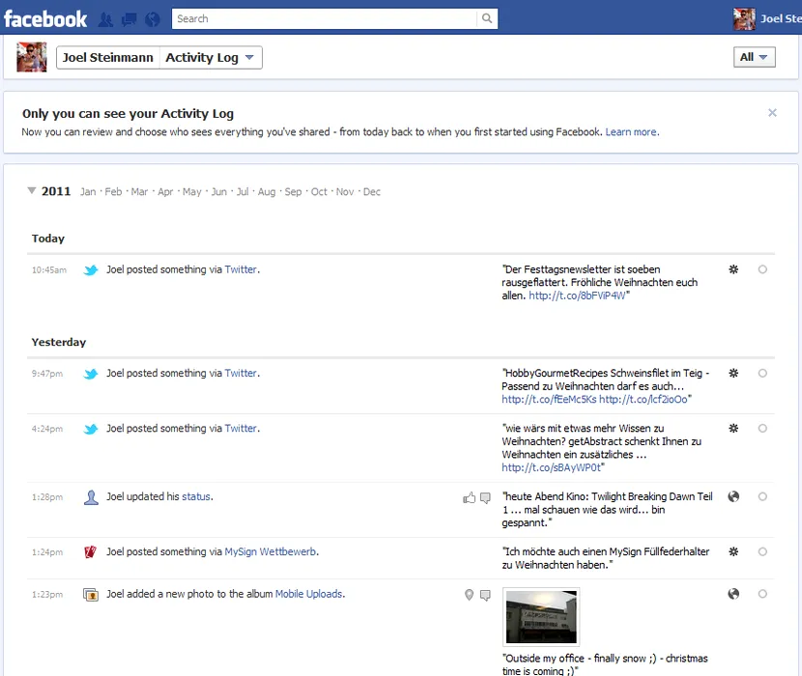Screen dimensions: 802x676
Task: Jump to Jan in 2011
Action: pos(88,192)
